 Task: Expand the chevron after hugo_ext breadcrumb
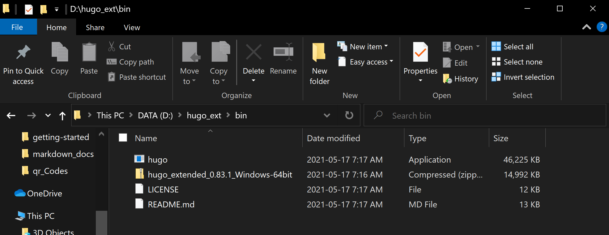228,115
